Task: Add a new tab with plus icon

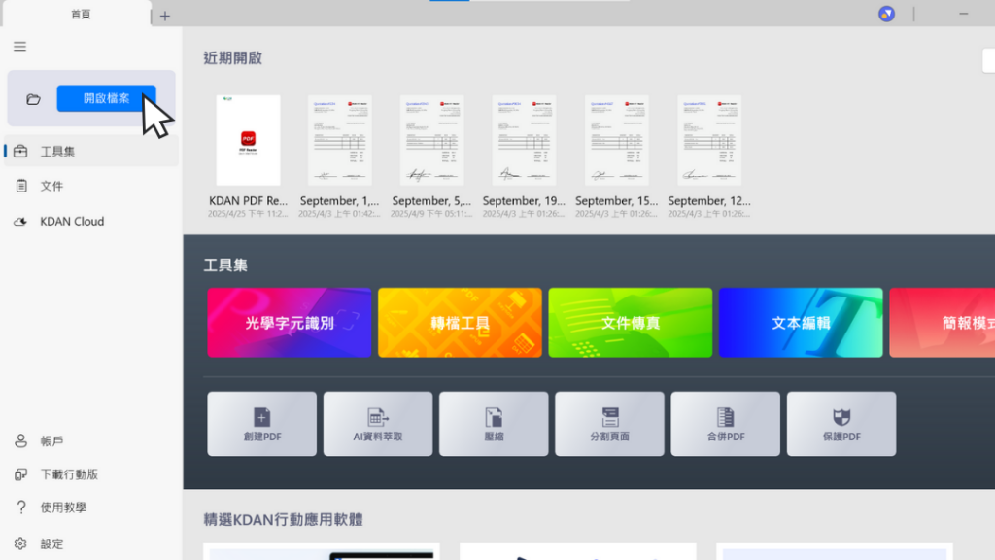Action: [x=165, y=16]
